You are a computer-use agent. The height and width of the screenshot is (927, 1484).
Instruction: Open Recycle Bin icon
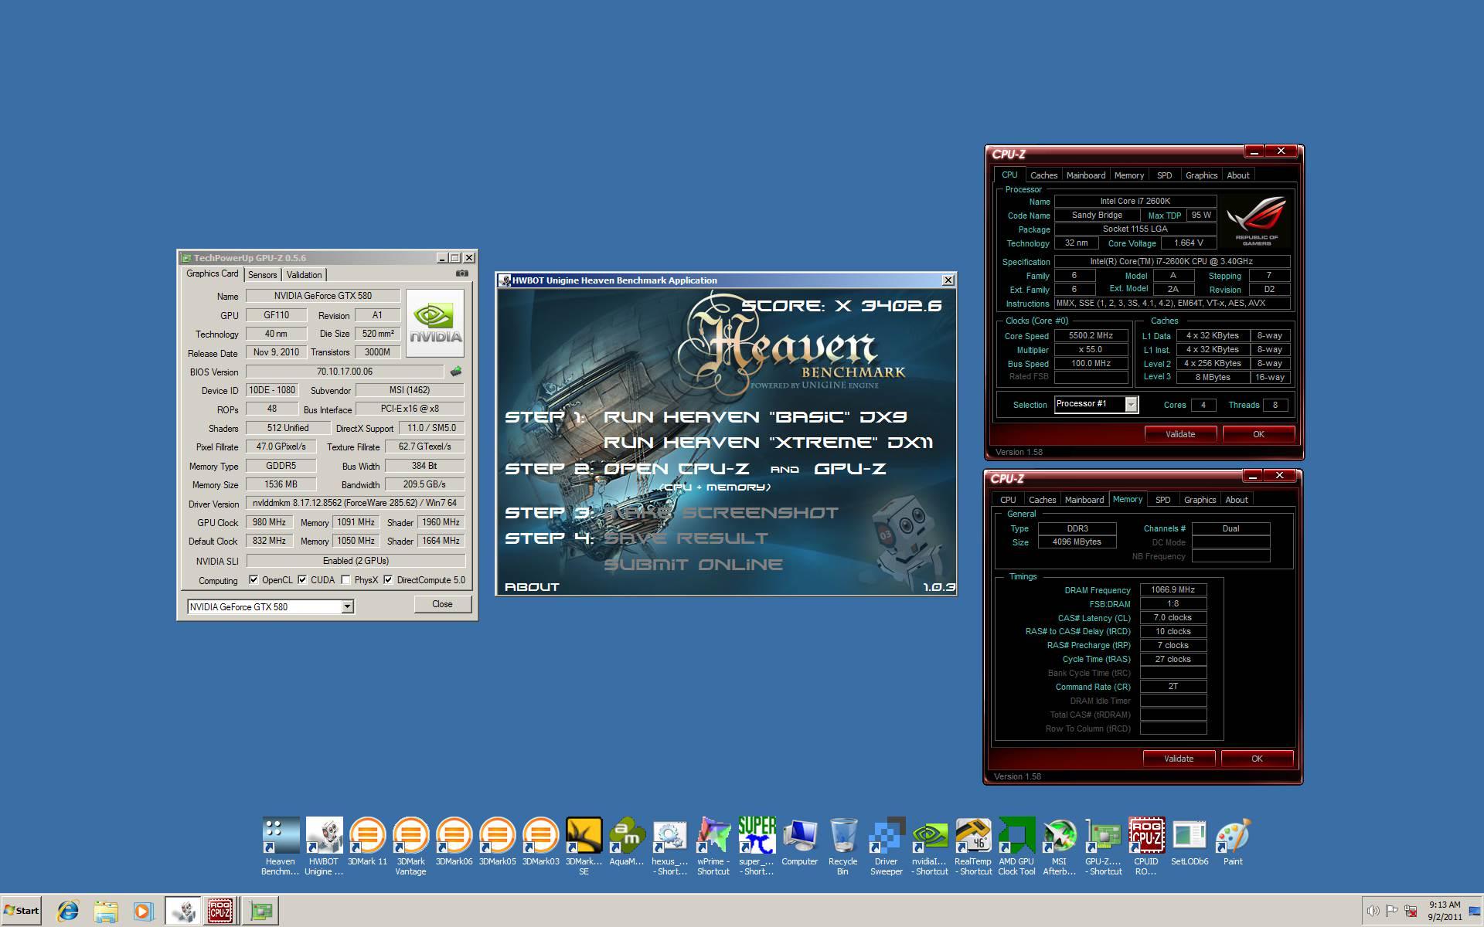point(842,846)
